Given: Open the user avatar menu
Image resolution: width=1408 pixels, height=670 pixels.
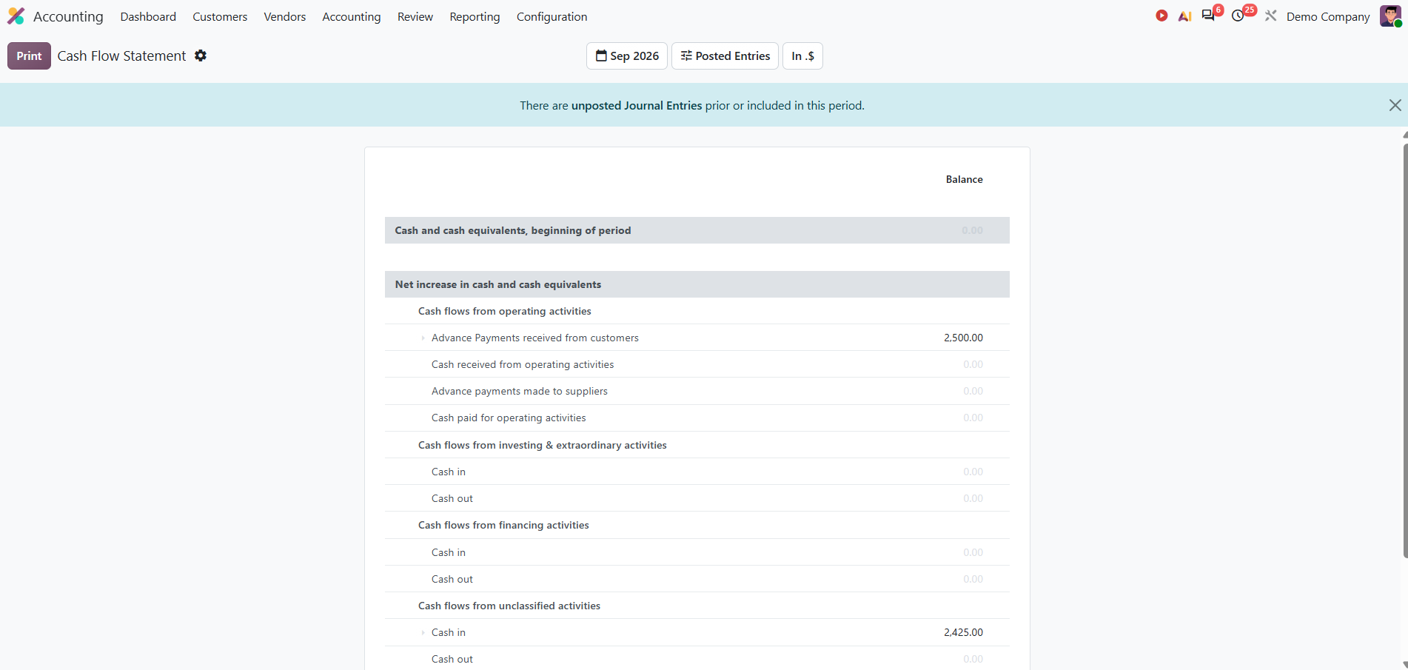Looking at the screenshot, I should pos(1390,16).
